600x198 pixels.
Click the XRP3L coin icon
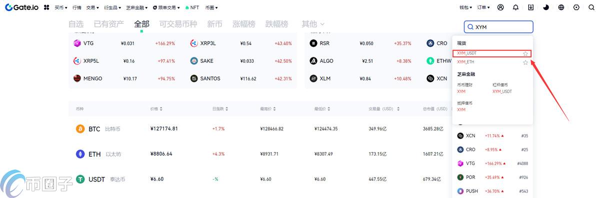tap(194, 43)
